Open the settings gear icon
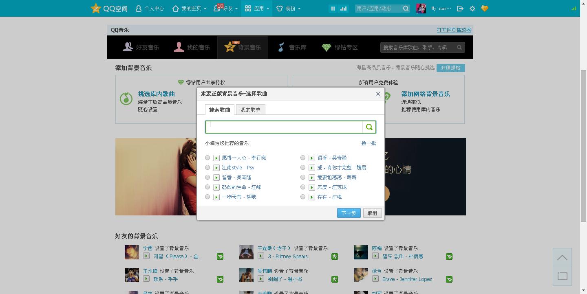587x294 pixels. click(x=472, y=8)
